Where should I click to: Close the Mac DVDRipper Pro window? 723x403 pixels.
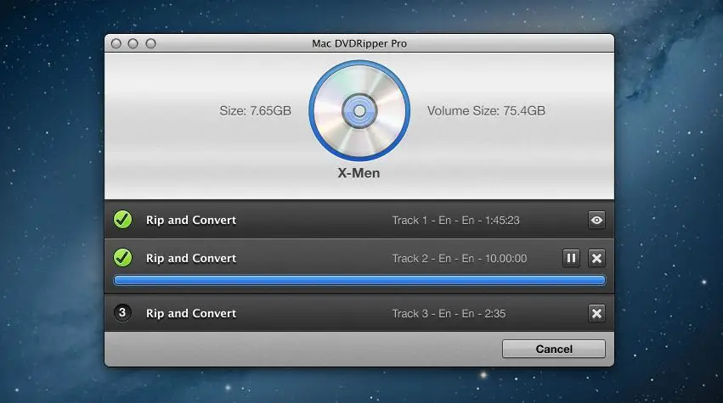[x=116, y=44]
